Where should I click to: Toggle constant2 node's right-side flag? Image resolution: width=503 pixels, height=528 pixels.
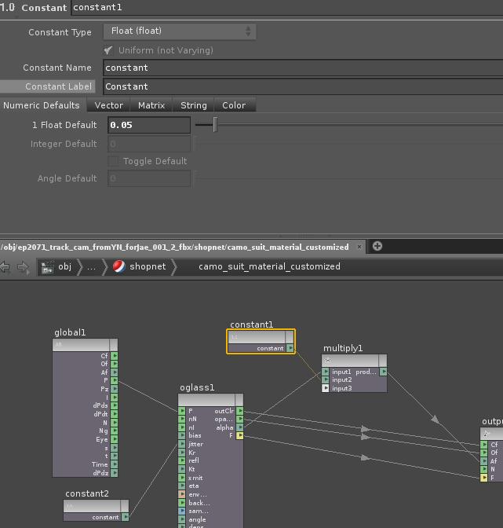pyautogui.click(x=125, y=506)
